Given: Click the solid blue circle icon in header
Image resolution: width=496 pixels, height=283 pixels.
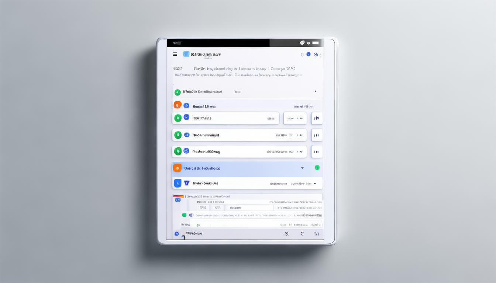Looking at the screenshot, I should pyautogui.click(x=309, y=54).
